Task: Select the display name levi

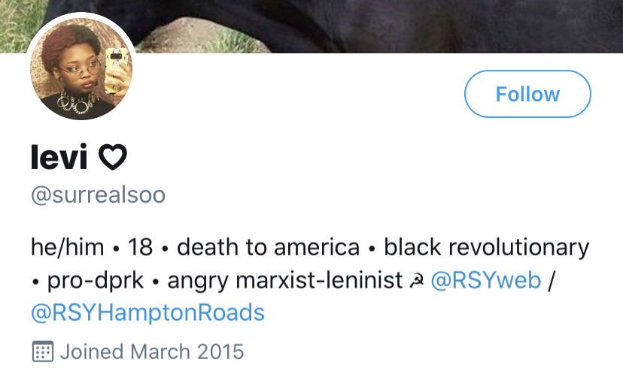Action: (59, 157)
